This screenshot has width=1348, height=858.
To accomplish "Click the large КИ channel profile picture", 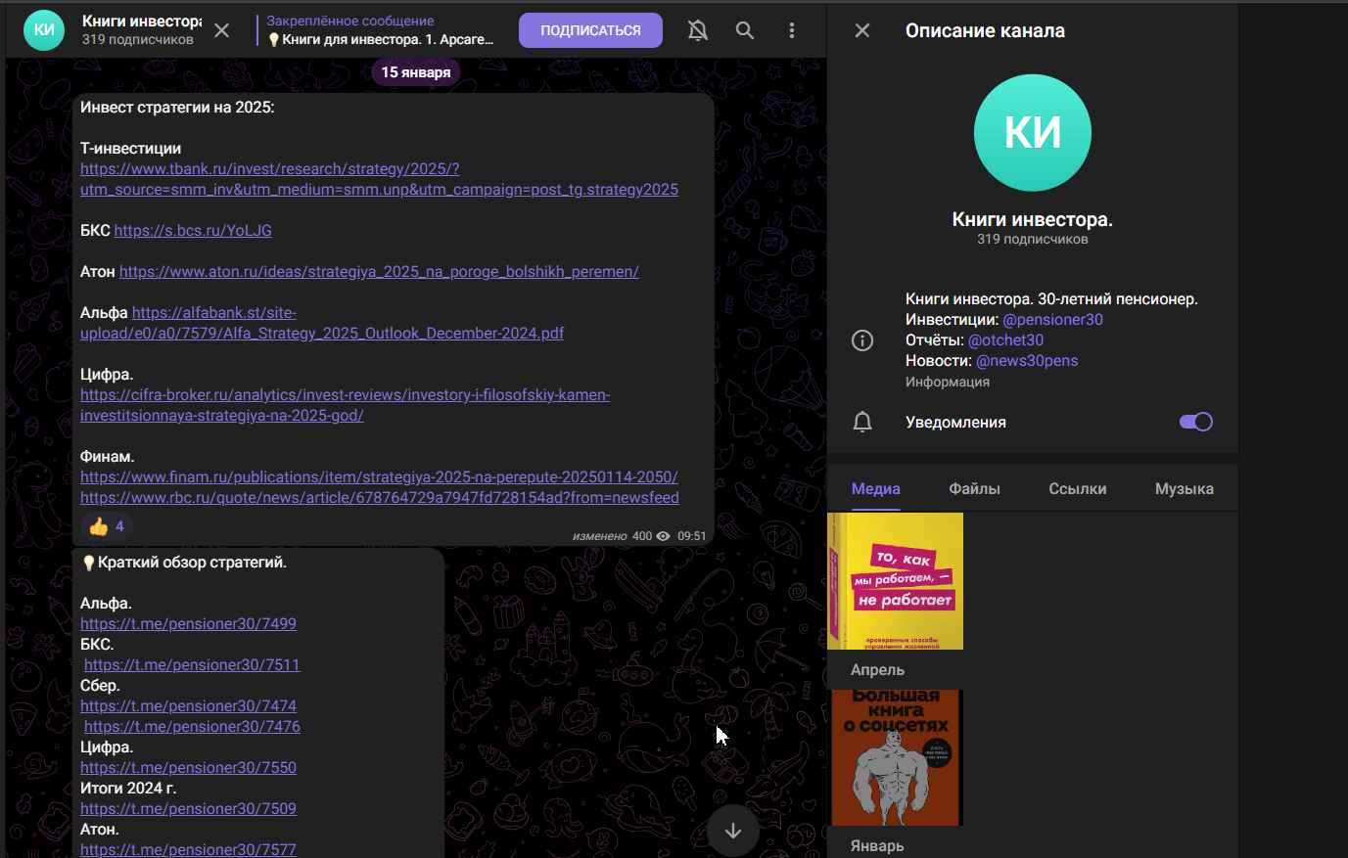I will pos(1033,132).
